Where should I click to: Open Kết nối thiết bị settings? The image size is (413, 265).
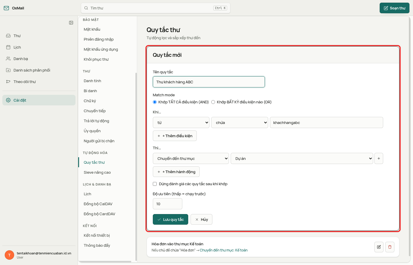click(96, 235)
